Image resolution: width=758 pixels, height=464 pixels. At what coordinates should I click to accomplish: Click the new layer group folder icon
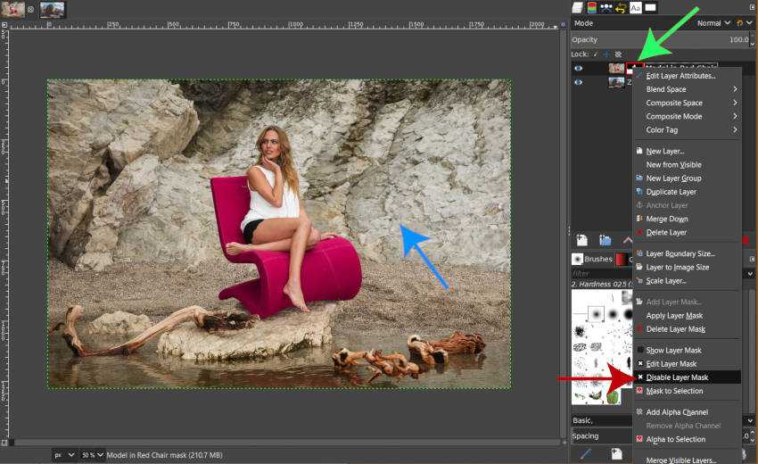pyautogui.click(x=605, y=240)
